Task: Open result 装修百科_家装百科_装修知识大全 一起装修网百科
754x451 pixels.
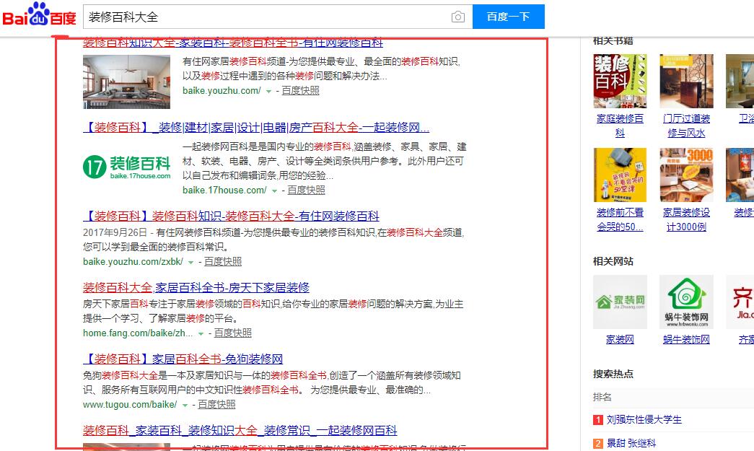Action: click(240, 430)
